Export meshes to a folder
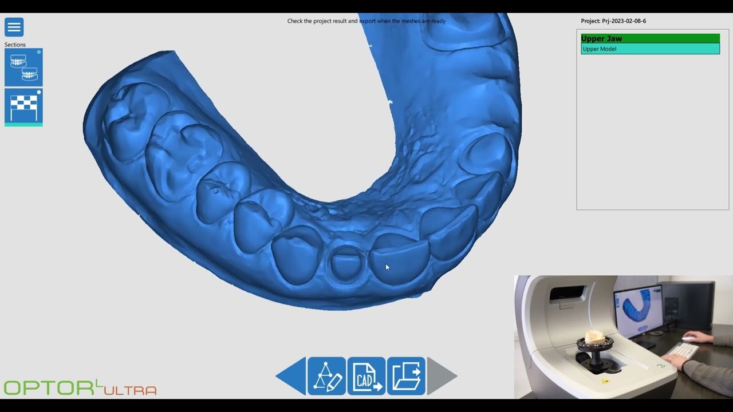 click(406, 376)
